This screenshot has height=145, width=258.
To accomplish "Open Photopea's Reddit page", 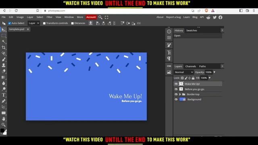I will point(208,17).
